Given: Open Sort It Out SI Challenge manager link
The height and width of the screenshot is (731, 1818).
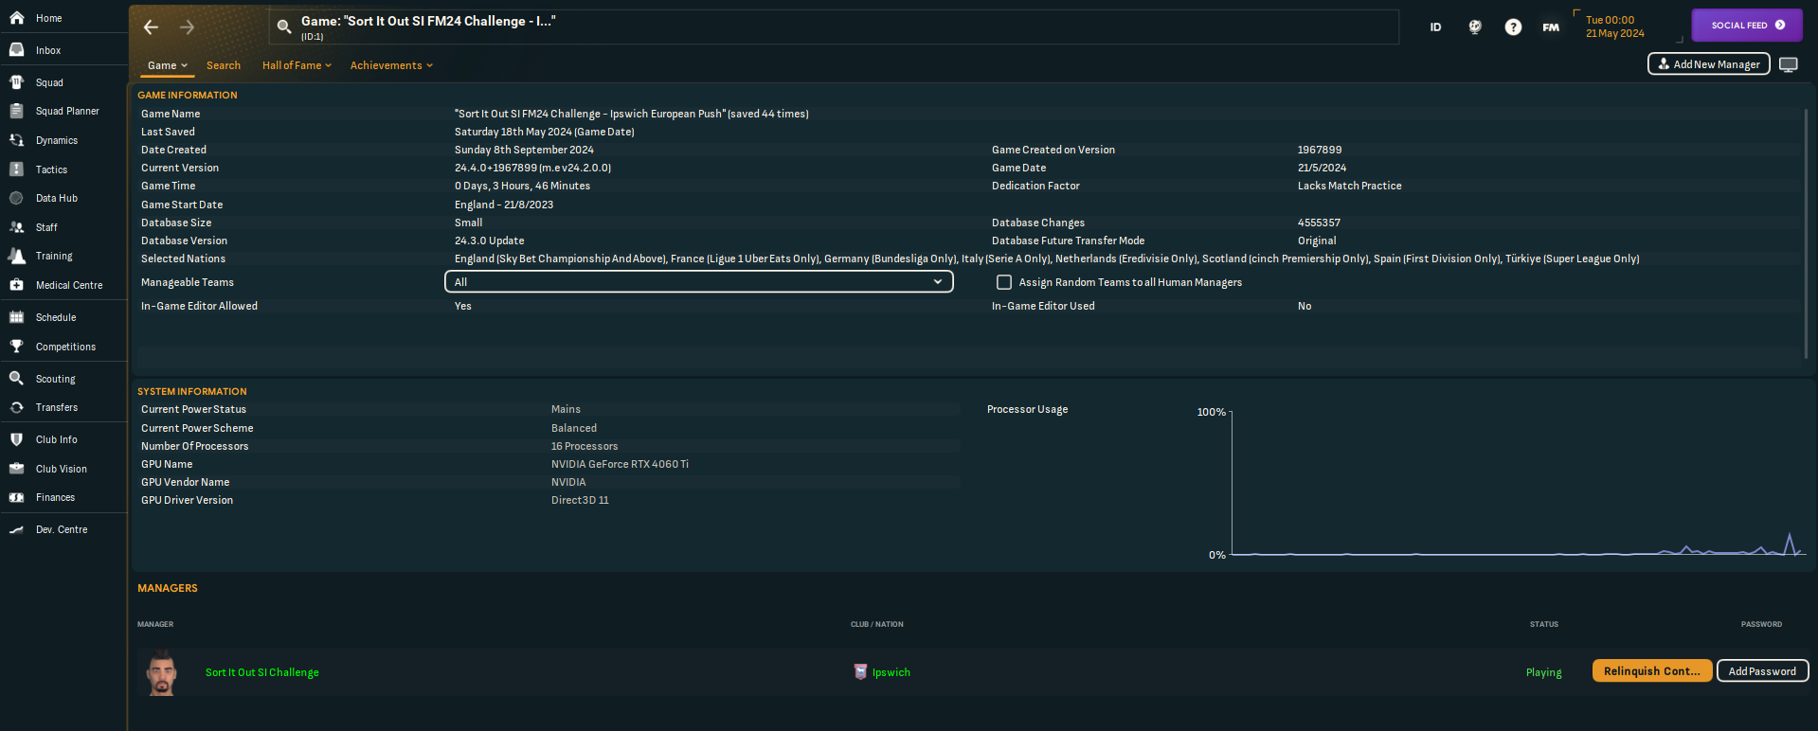Looking at the screenshot, I should [x=262, y=672].
